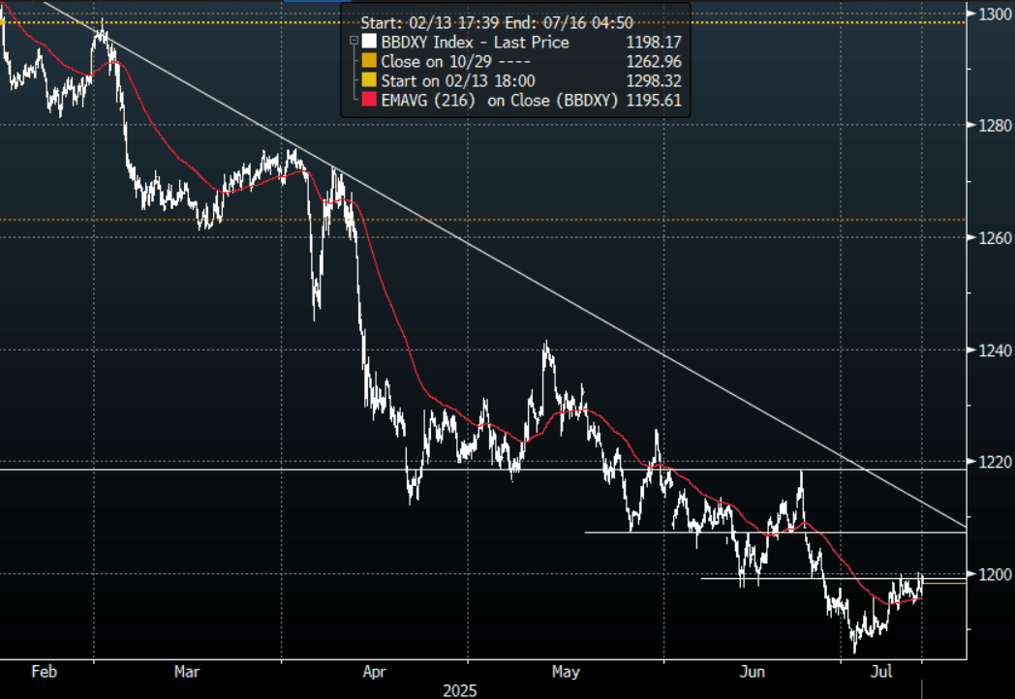This screenshot has width=1015, height=699.
Task: Collapse the legend tree expander box
Action: coord(354,41)
